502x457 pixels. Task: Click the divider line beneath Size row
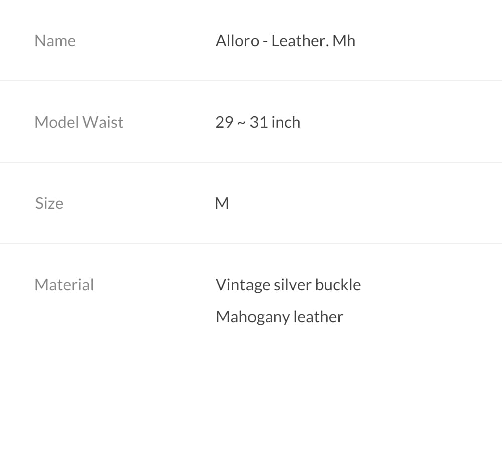click(251, 244)
